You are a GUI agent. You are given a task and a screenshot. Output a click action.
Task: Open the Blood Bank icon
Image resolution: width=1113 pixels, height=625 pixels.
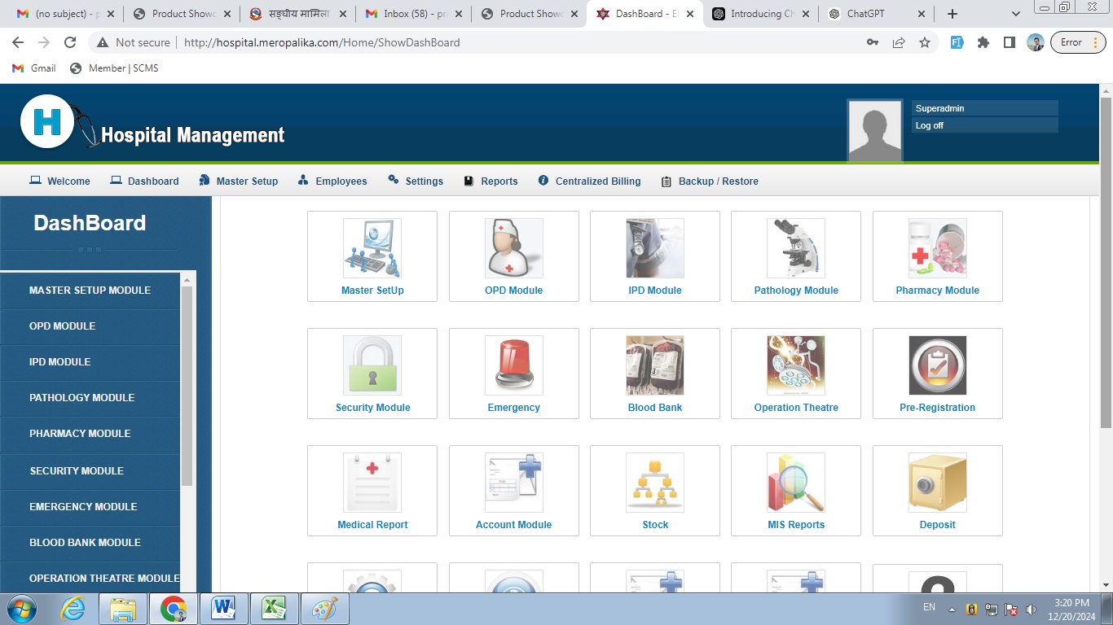pos(654,365)
